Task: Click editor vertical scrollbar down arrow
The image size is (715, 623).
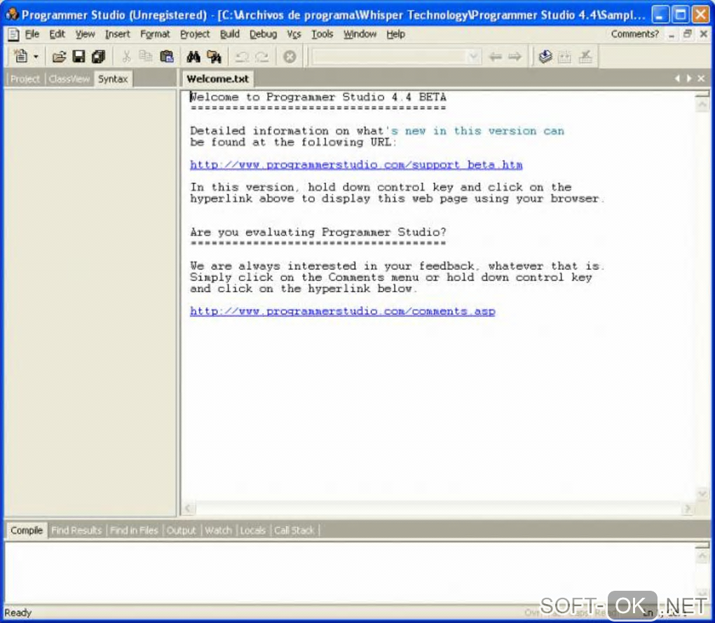Action: 702,493
